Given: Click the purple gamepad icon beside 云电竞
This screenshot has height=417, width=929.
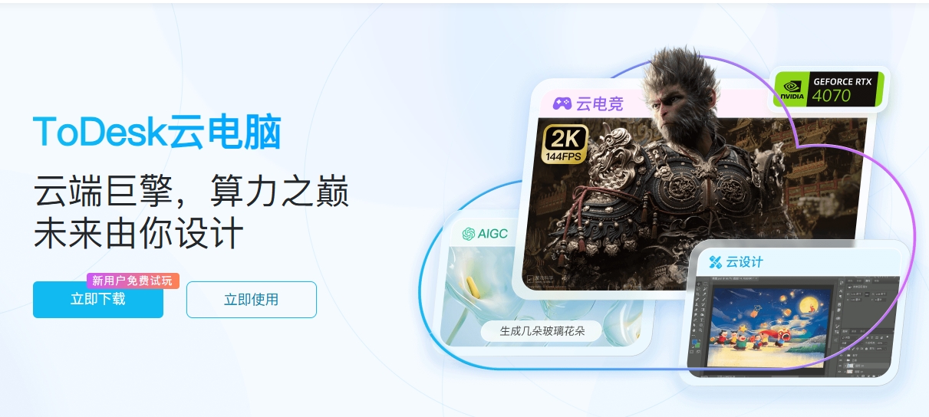Looking at the screenshot, I should [562, 103].
